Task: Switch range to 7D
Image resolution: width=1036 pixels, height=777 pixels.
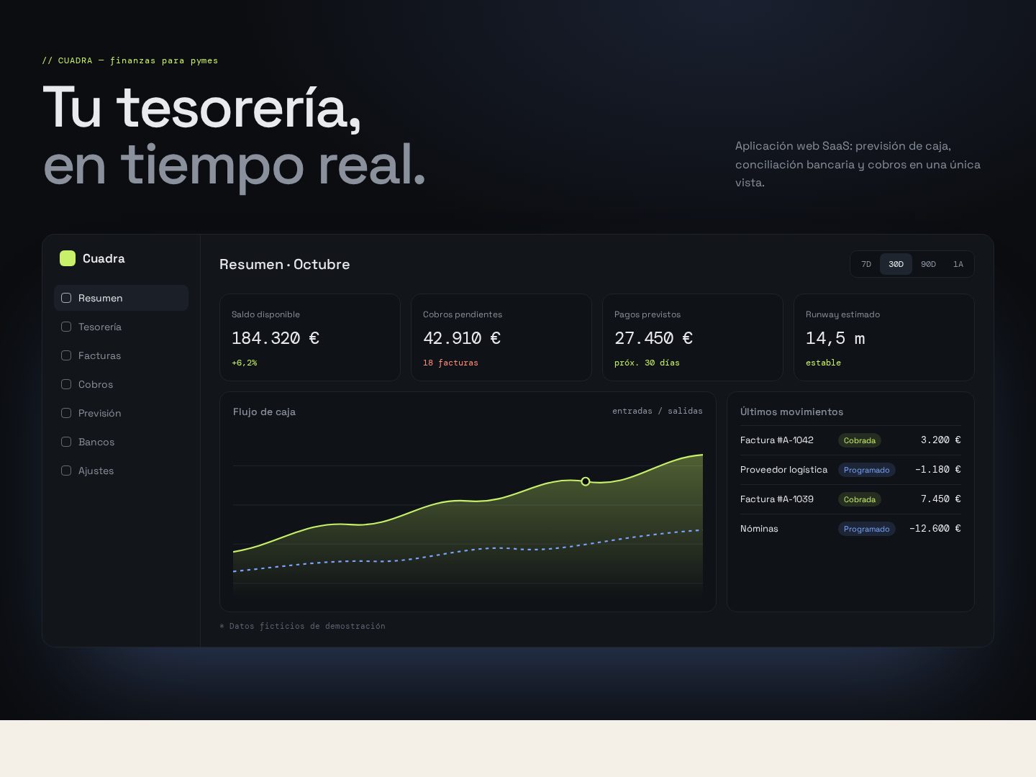Action: (866, 264)
